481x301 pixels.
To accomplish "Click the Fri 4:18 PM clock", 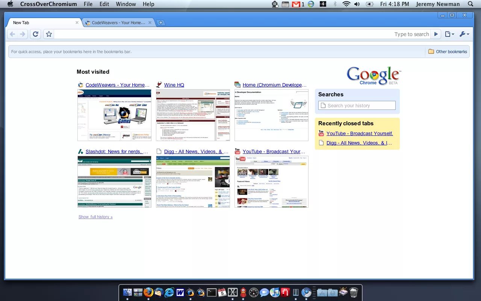I will coord(395,4).
